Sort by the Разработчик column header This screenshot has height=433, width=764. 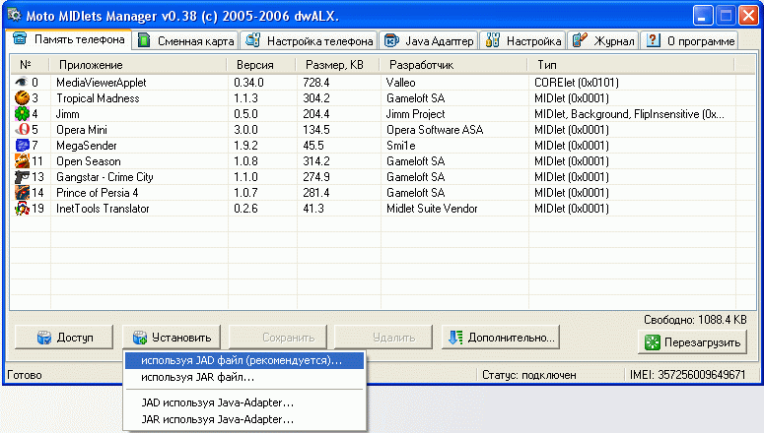click(x=453, y=65)
